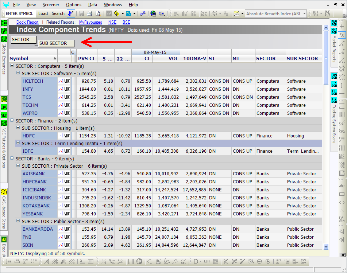Image resolution: width=347 pixels, height=273 pixels.
Task: Open the MKT REP market report icon
Action: click(334, 31)
